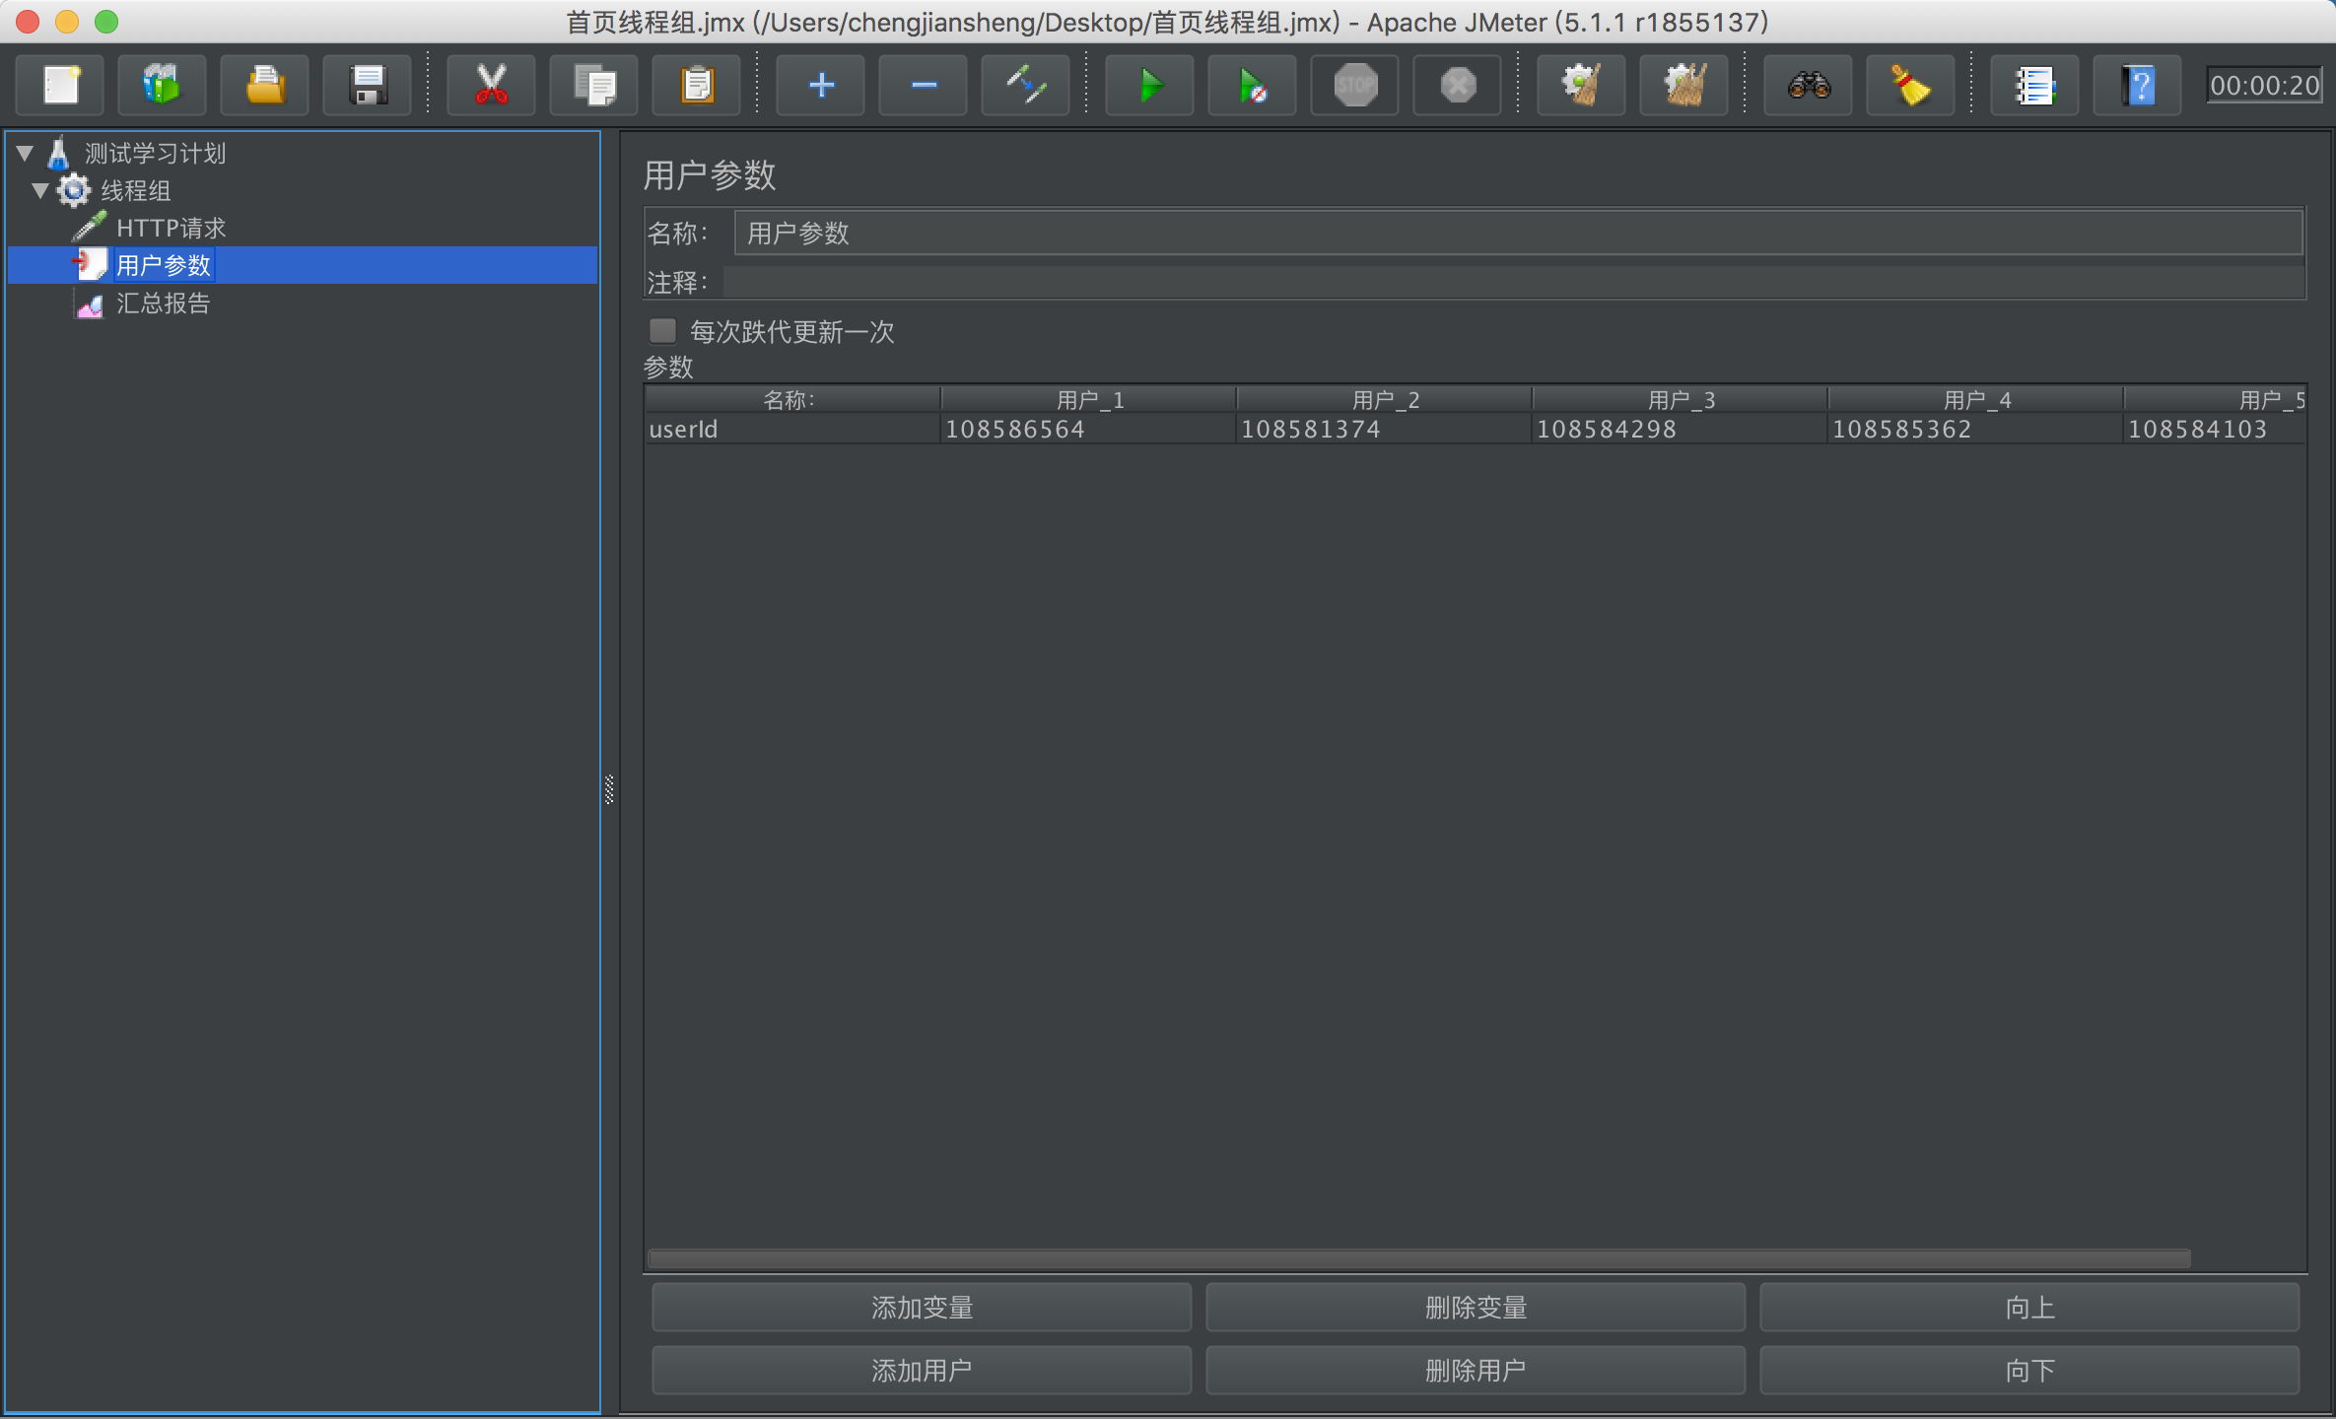2336x1419 pixels.
Task: Click the 向上 move up button
Action: tap(2029, 1308)
